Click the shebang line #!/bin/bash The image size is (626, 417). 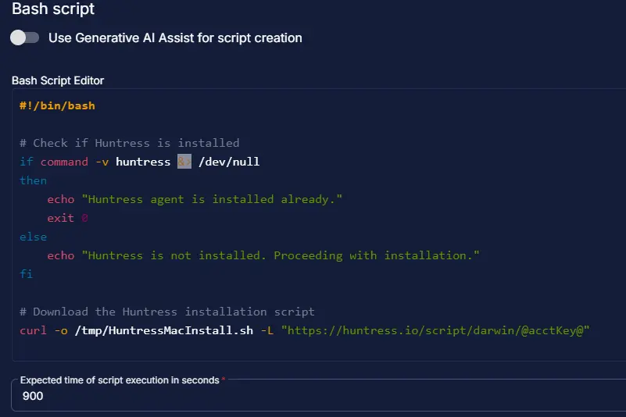click(57, 105)
